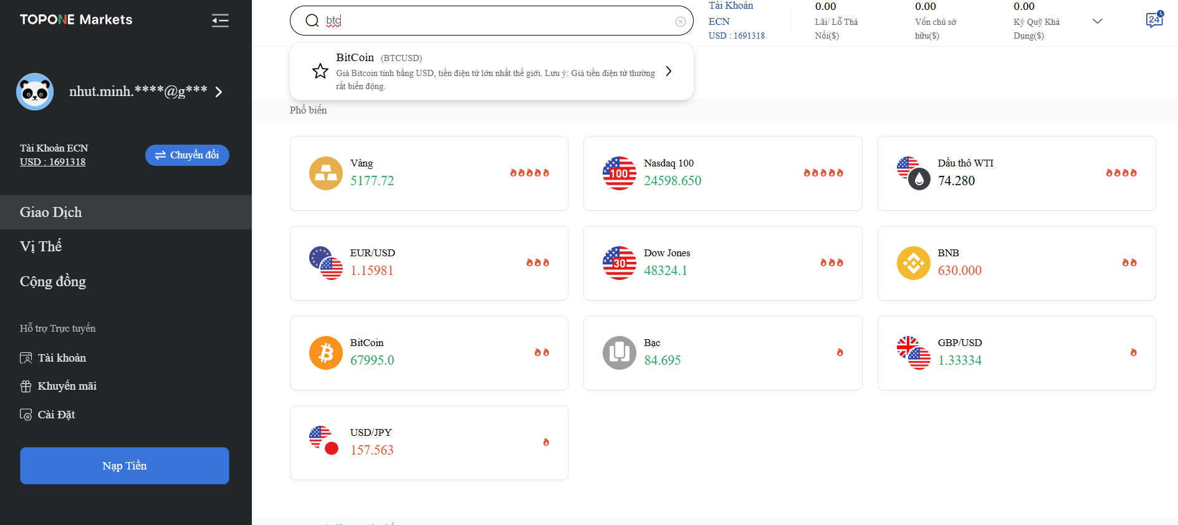Collapse the sidebar menu icon
The width and height of the screenshot is (1178, 525).
[x=220, y=21]
